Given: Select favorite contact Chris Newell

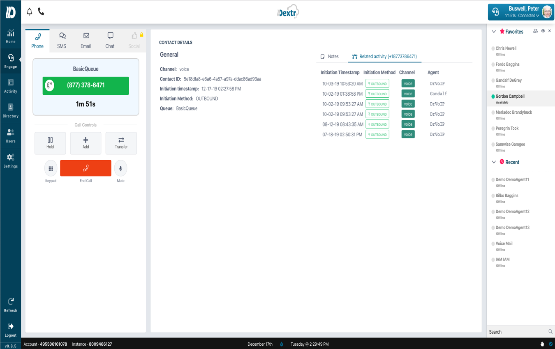Looking at the screenshot, I should (x=521, y=51).
